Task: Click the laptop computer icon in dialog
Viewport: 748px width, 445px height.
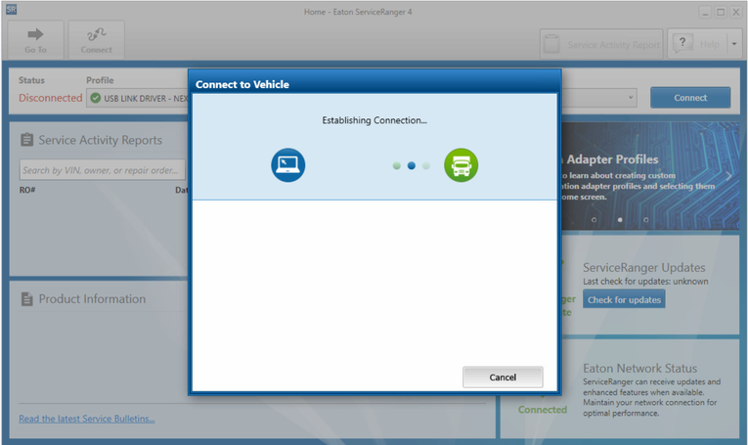Action: coord(288,165)
